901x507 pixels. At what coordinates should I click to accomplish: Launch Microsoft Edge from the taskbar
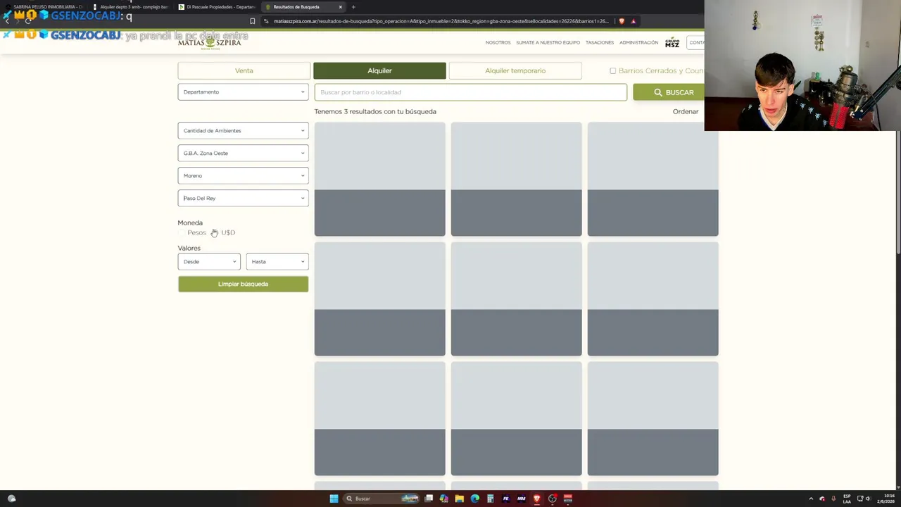[474, 499]
